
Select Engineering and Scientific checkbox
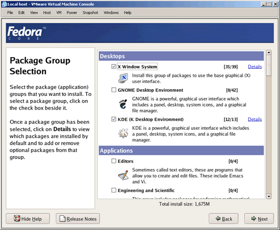(x=114, y=190)
